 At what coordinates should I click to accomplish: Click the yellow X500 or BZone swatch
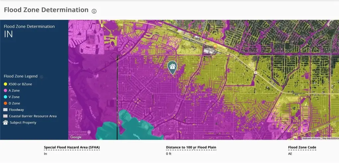(x=5, y=84)
